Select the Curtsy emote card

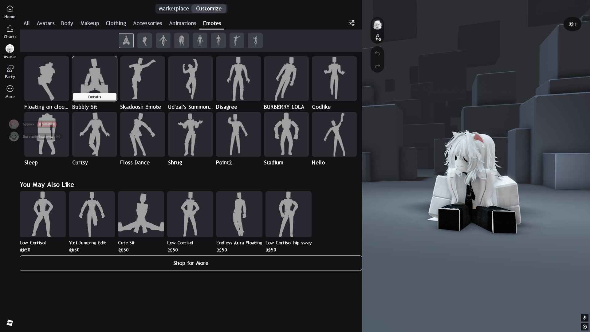[95, 134]
